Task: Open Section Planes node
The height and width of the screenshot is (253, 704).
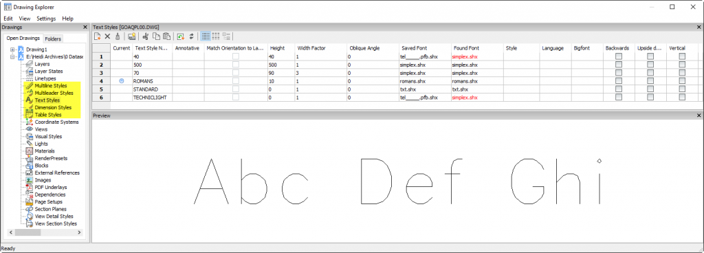Action: tap(50, 209)
